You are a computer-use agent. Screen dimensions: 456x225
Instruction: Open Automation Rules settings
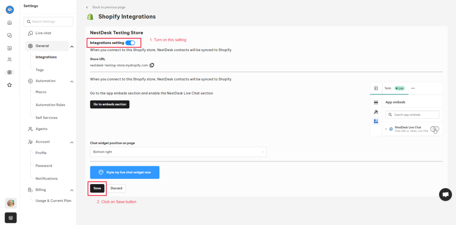click(x=50, y=105)
